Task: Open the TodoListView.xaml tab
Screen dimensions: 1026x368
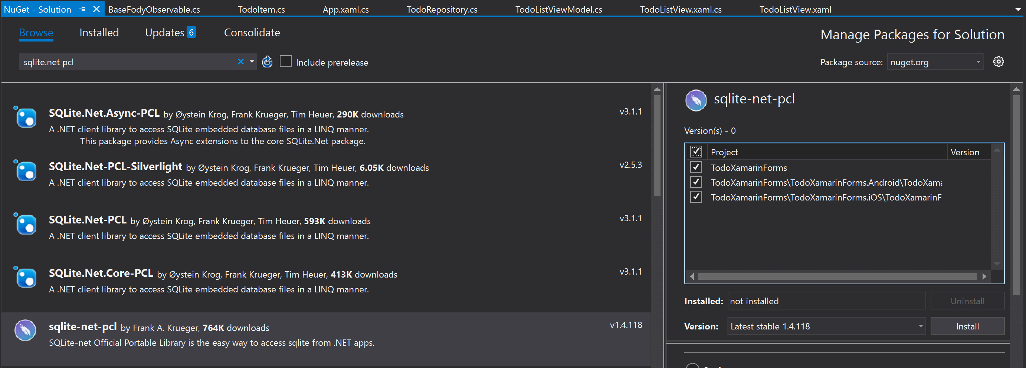Action: coord(795,9)
